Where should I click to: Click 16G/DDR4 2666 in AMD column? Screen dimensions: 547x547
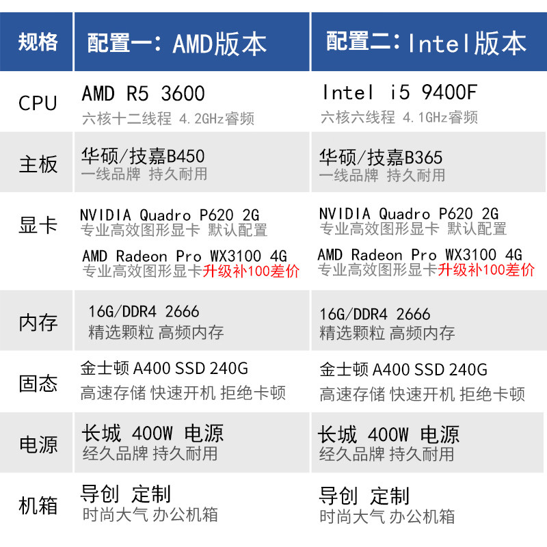point(144,312)
